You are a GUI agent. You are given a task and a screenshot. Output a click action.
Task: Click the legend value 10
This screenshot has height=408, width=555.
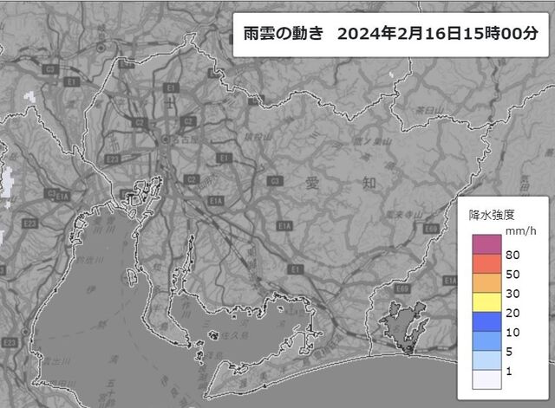coord(513,333)
